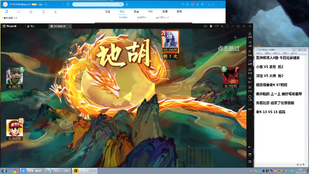Click the cartoon avatar with 5.64万
This screenshot has height=174, width=309.
pyautogui.click(x=14, y=128)
